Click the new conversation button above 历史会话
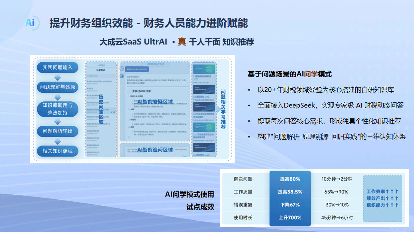Image resolution: width=414 pixels, height=232 pixels. click(101, 65)
